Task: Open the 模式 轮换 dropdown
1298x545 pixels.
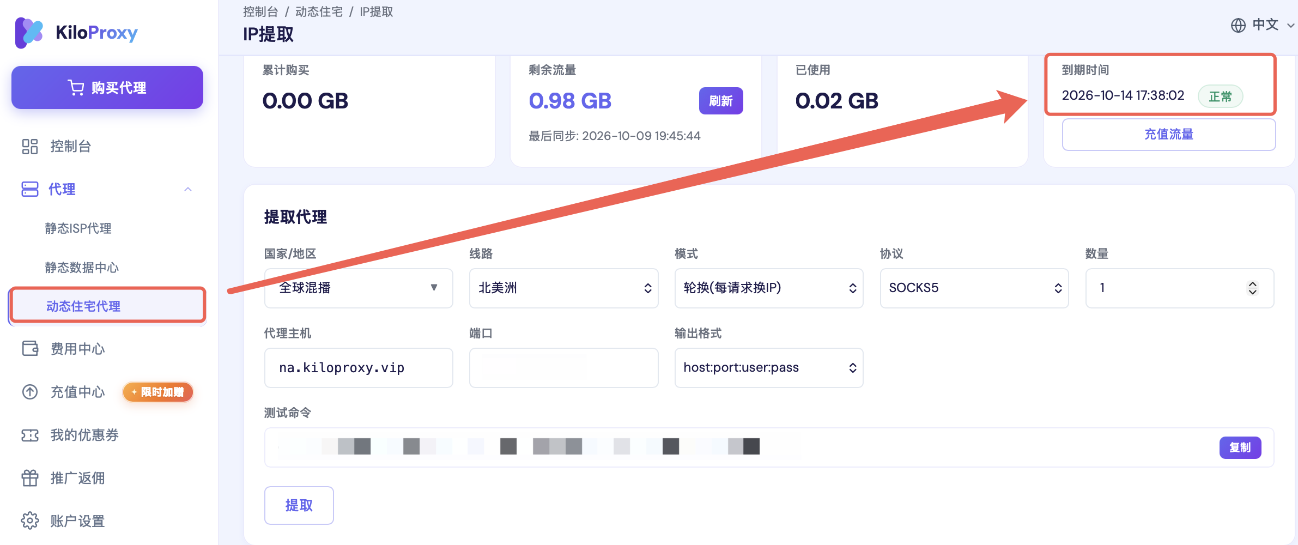Action: (769, 288)
